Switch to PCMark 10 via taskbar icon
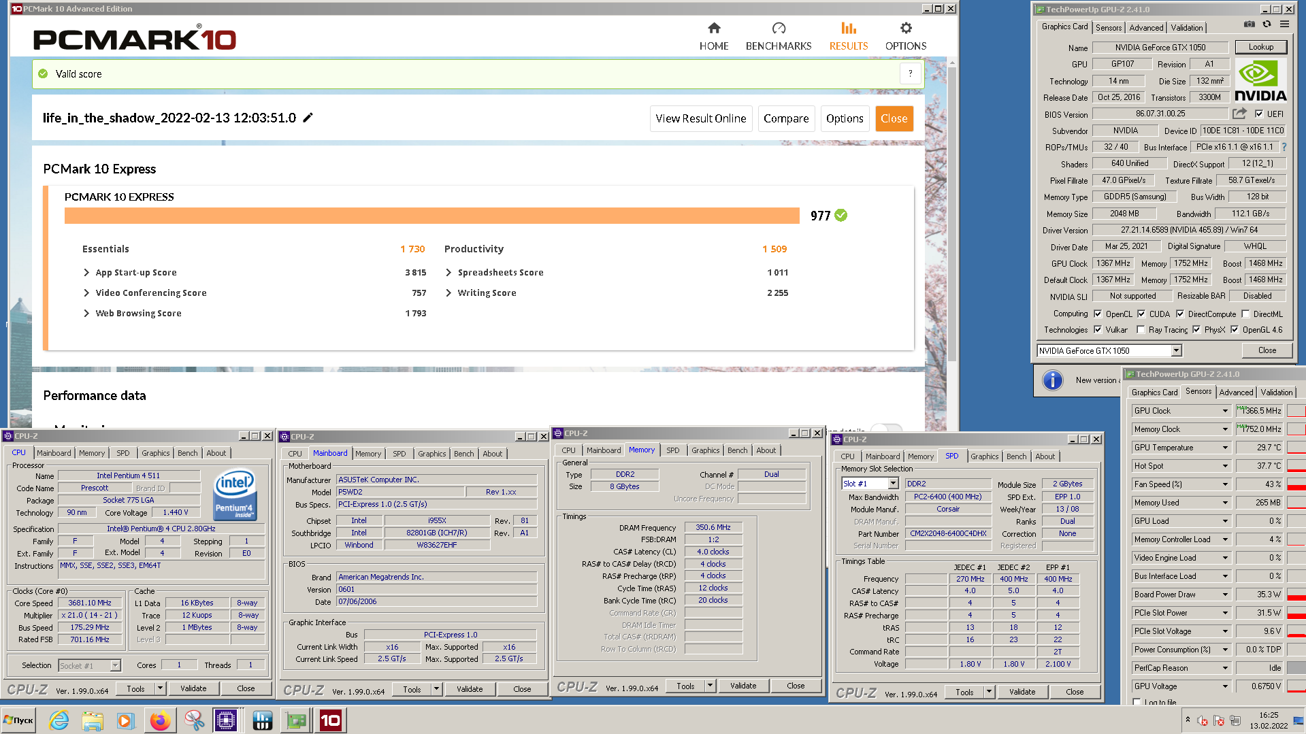1306x734 pixels. 331,720
